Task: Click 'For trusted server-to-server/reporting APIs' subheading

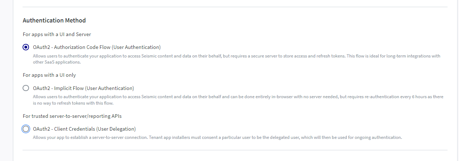Action: click(x=75, y=116)
